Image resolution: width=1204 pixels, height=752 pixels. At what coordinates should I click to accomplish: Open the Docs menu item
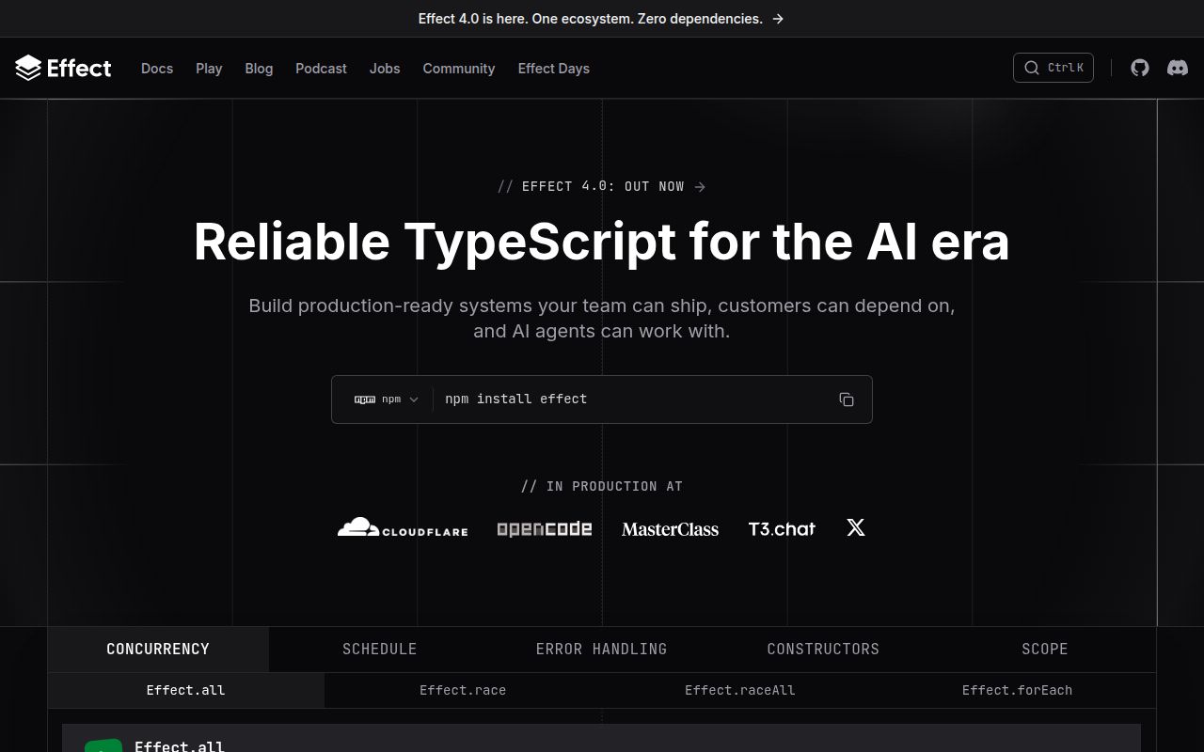[x=157, y=69]
